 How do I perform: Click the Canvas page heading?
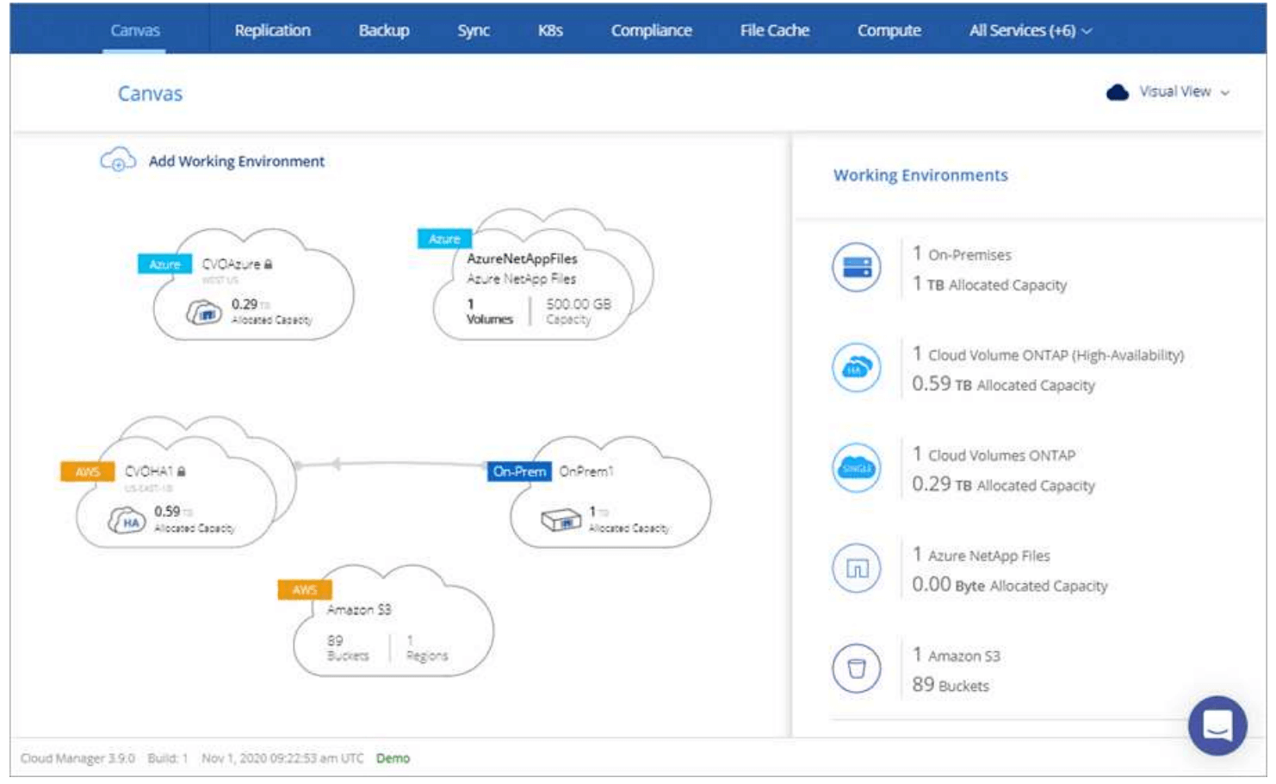(150, 93)
